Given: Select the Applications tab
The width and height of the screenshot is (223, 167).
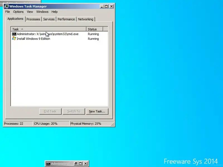Looking at the screenshot, I should coord(15,19).
